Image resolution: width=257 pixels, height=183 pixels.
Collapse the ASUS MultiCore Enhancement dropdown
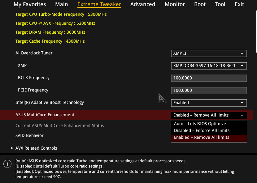tap(209, 115)
